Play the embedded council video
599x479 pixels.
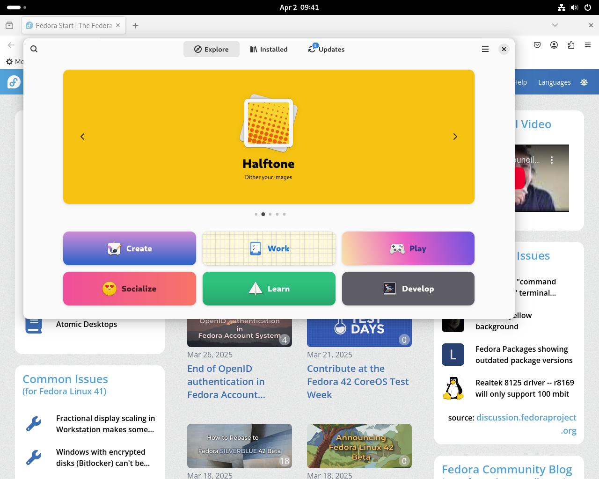click(519, 178)
